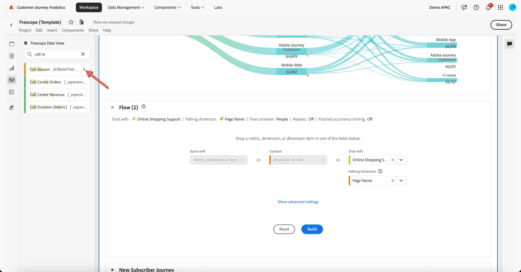
Task: Remove Page Name from Pathing dimension
Action: tap(393, 181)
